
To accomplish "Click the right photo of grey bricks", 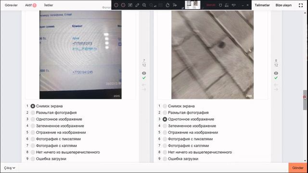I will pyautogui.click(x=212, y=55).
